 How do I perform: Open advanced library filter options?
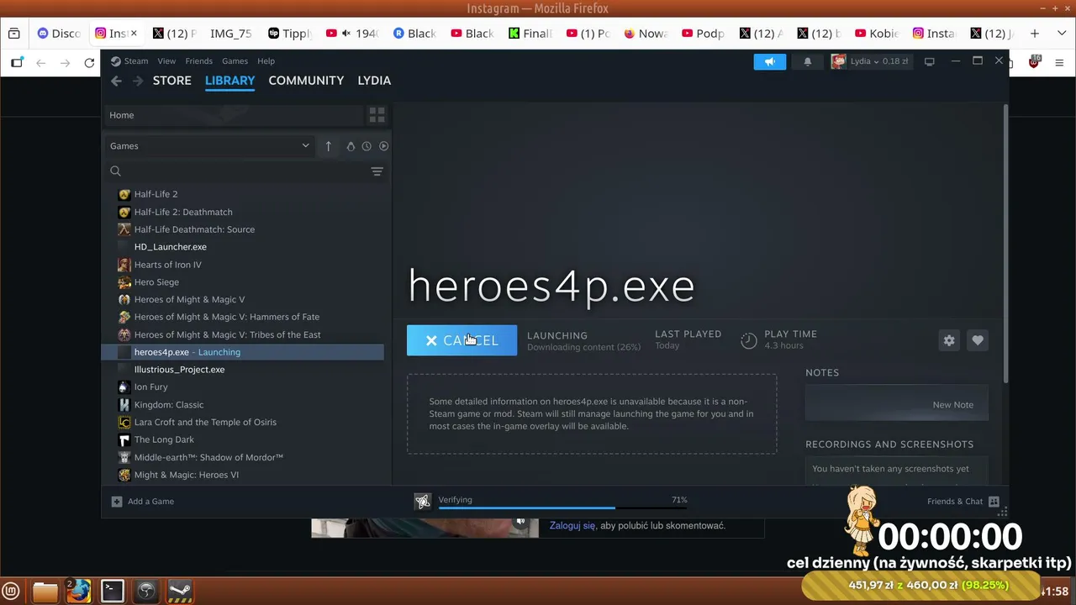pyautogui.click(x=377, y=171)
